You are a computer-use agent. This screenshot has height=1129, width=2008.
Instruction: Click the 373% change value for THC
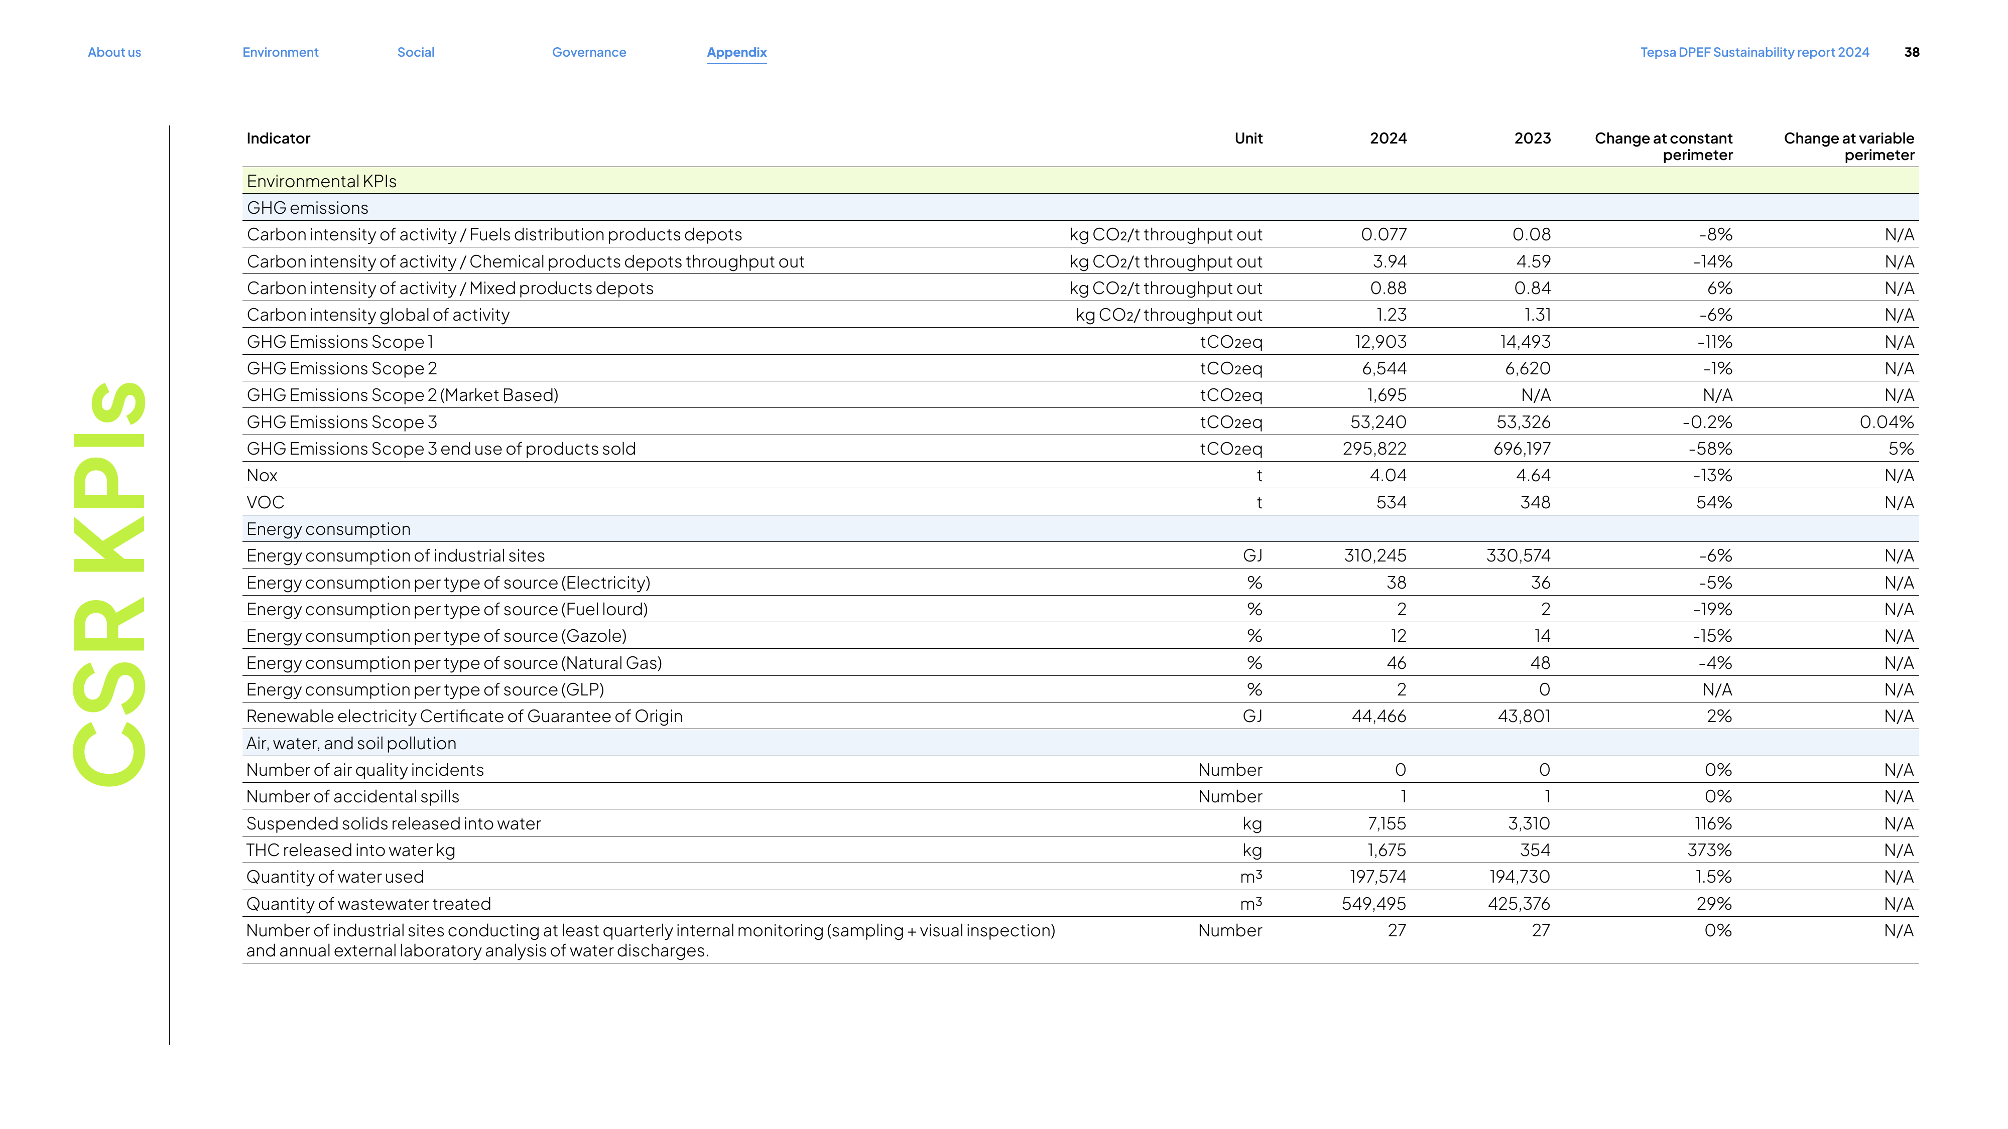[x=1709, y=850]
